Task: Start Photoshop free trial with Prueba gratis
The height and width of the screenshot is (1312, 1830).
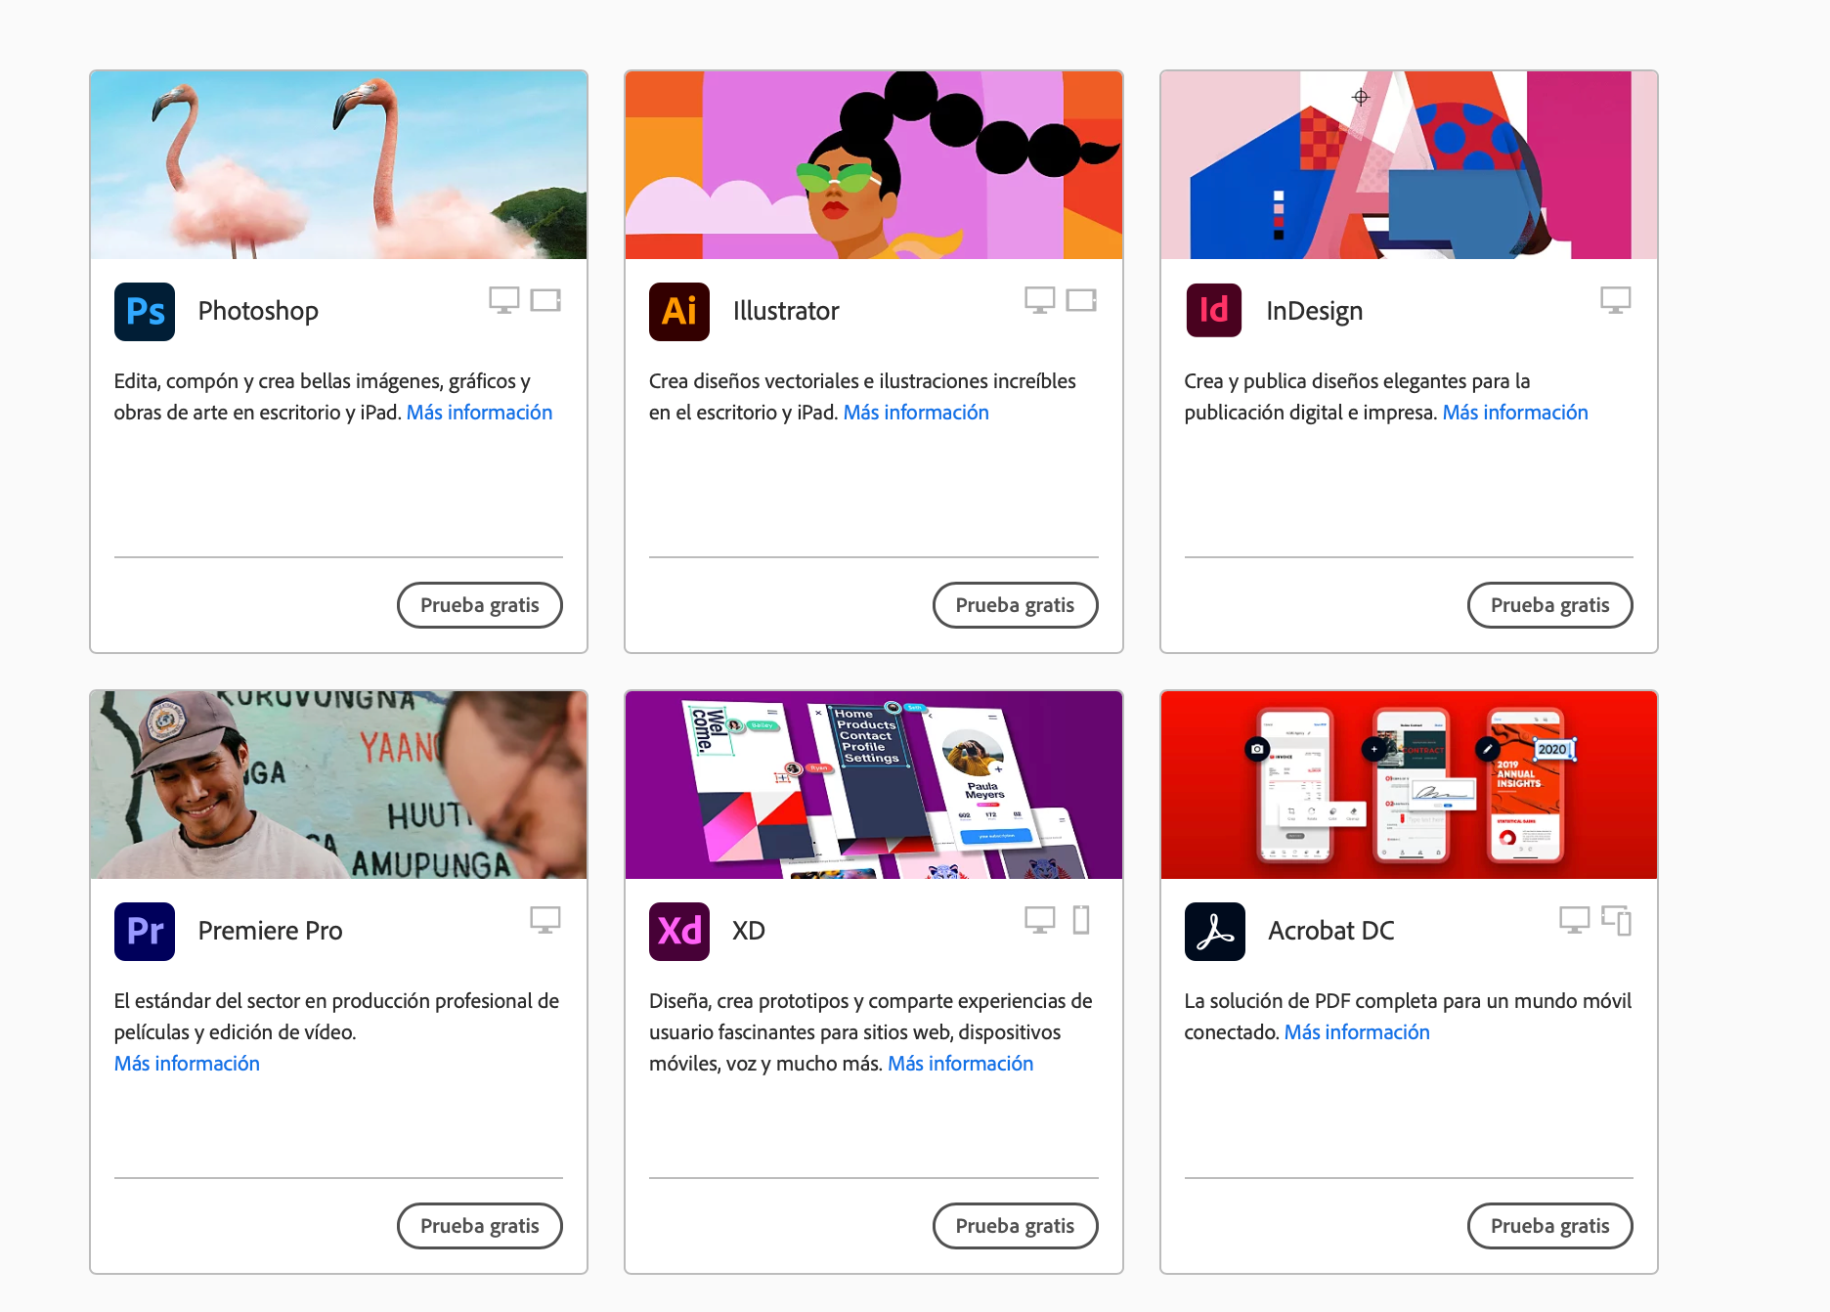Action: click(x=480, y=605)
